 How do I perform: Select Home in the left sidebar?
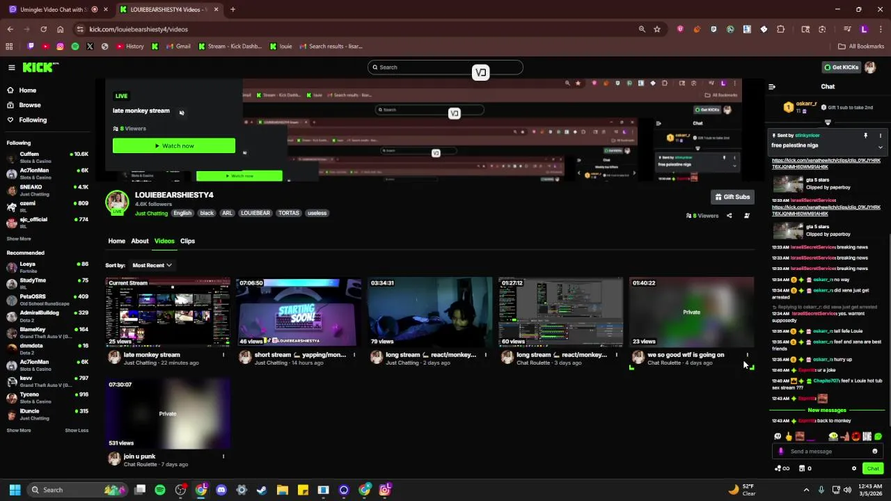pos(28,90)
